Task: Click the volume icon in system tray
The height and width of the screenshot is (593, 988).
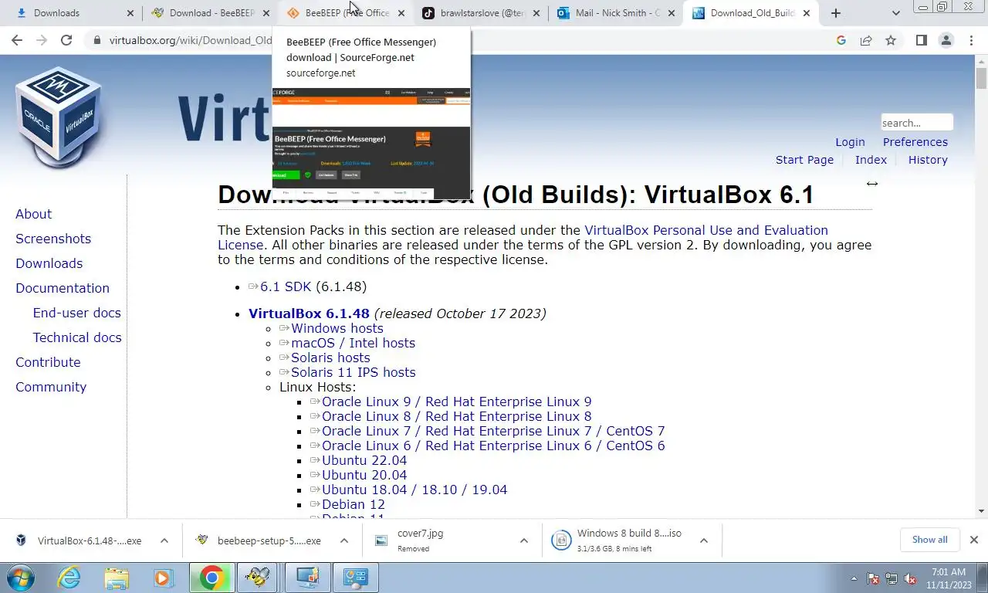Action: click(912, 578)
